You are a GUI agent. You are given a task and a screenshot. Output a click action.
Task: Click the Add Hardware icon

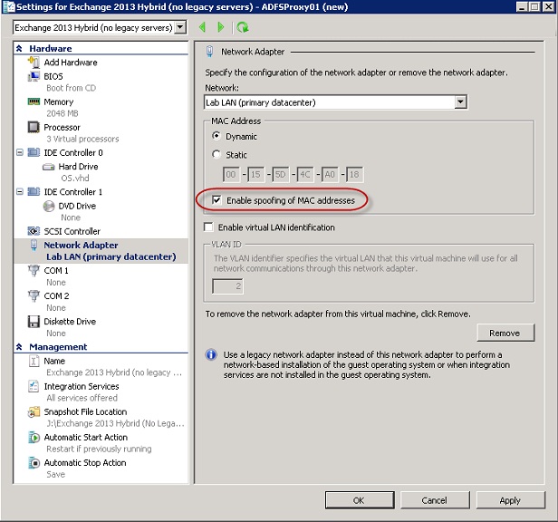coord(34,63)
